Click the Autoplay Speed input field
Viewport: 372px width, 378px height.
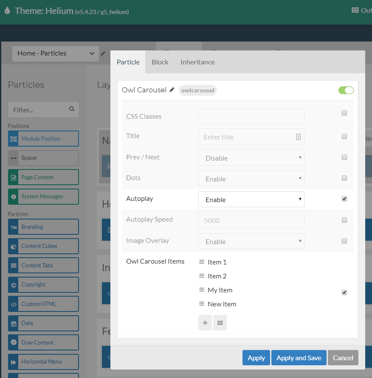pyautogui.click(x=251, y=220)
